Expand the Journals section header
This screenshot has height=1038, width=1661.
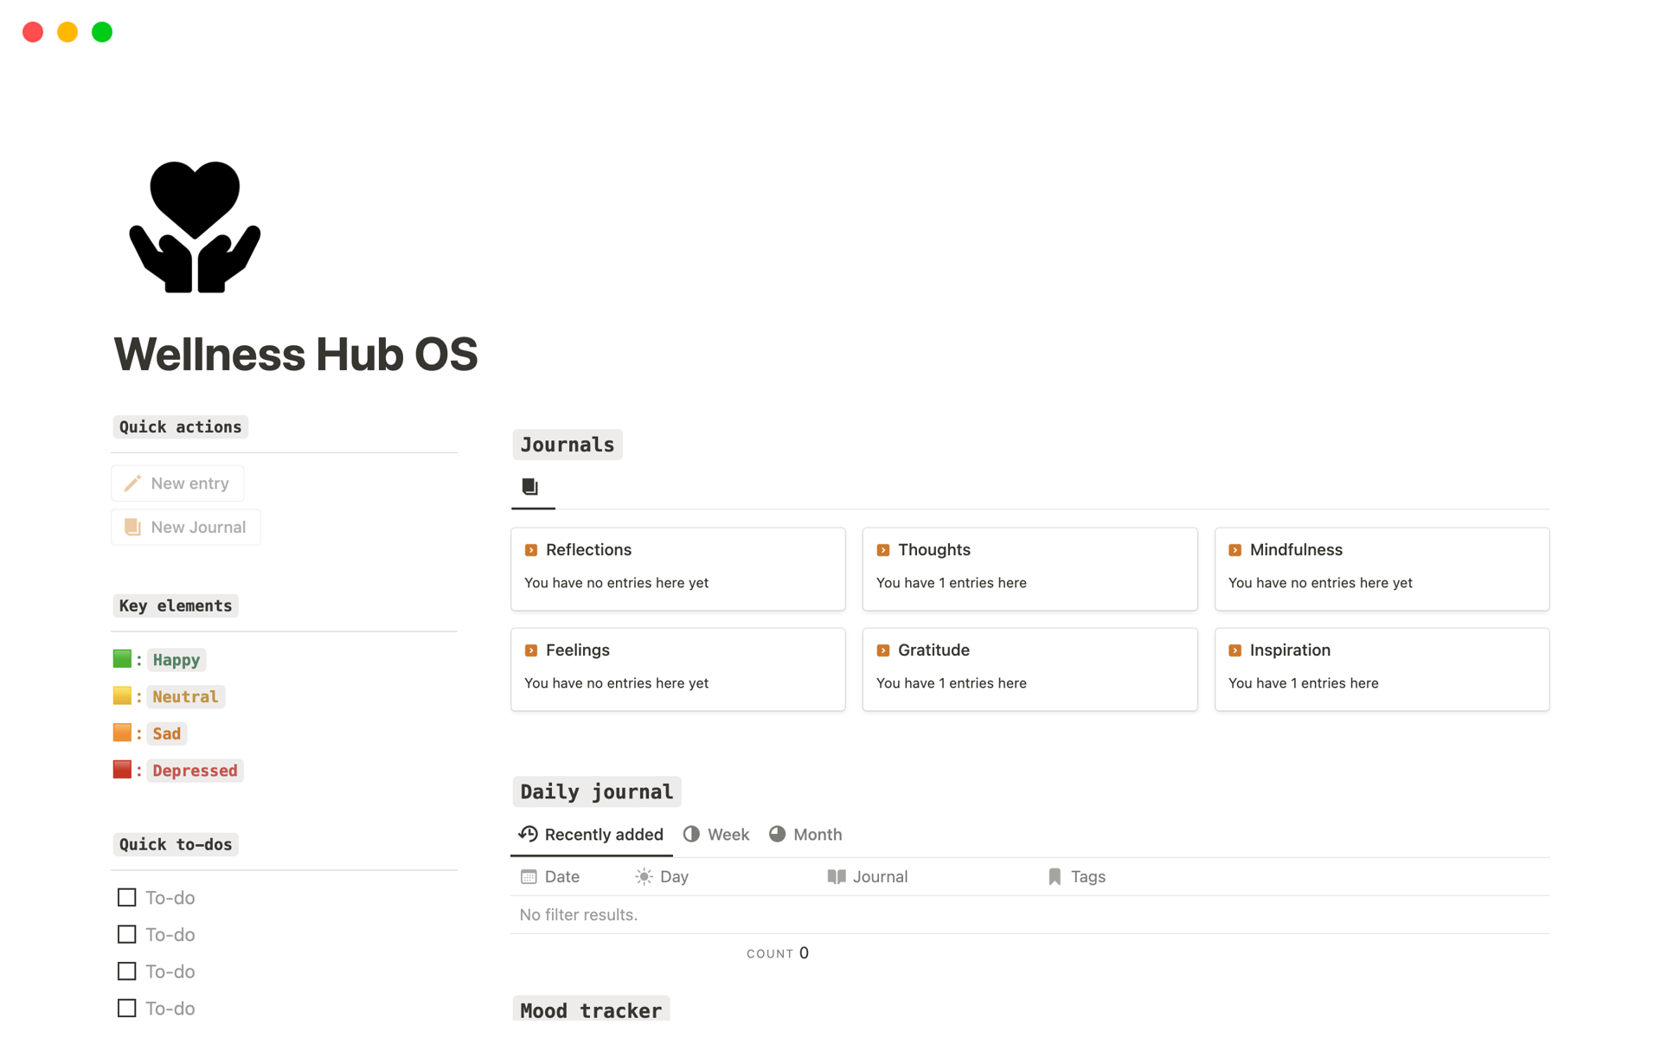[x=567, y=444]
